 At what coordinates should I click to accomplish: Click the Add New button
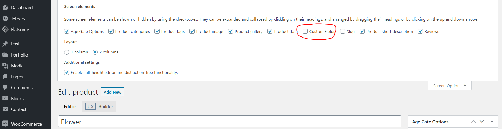(x=112, y=92)
